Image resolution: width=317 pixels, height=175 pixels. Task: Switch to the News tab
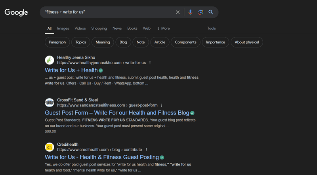tap(117, 28)
